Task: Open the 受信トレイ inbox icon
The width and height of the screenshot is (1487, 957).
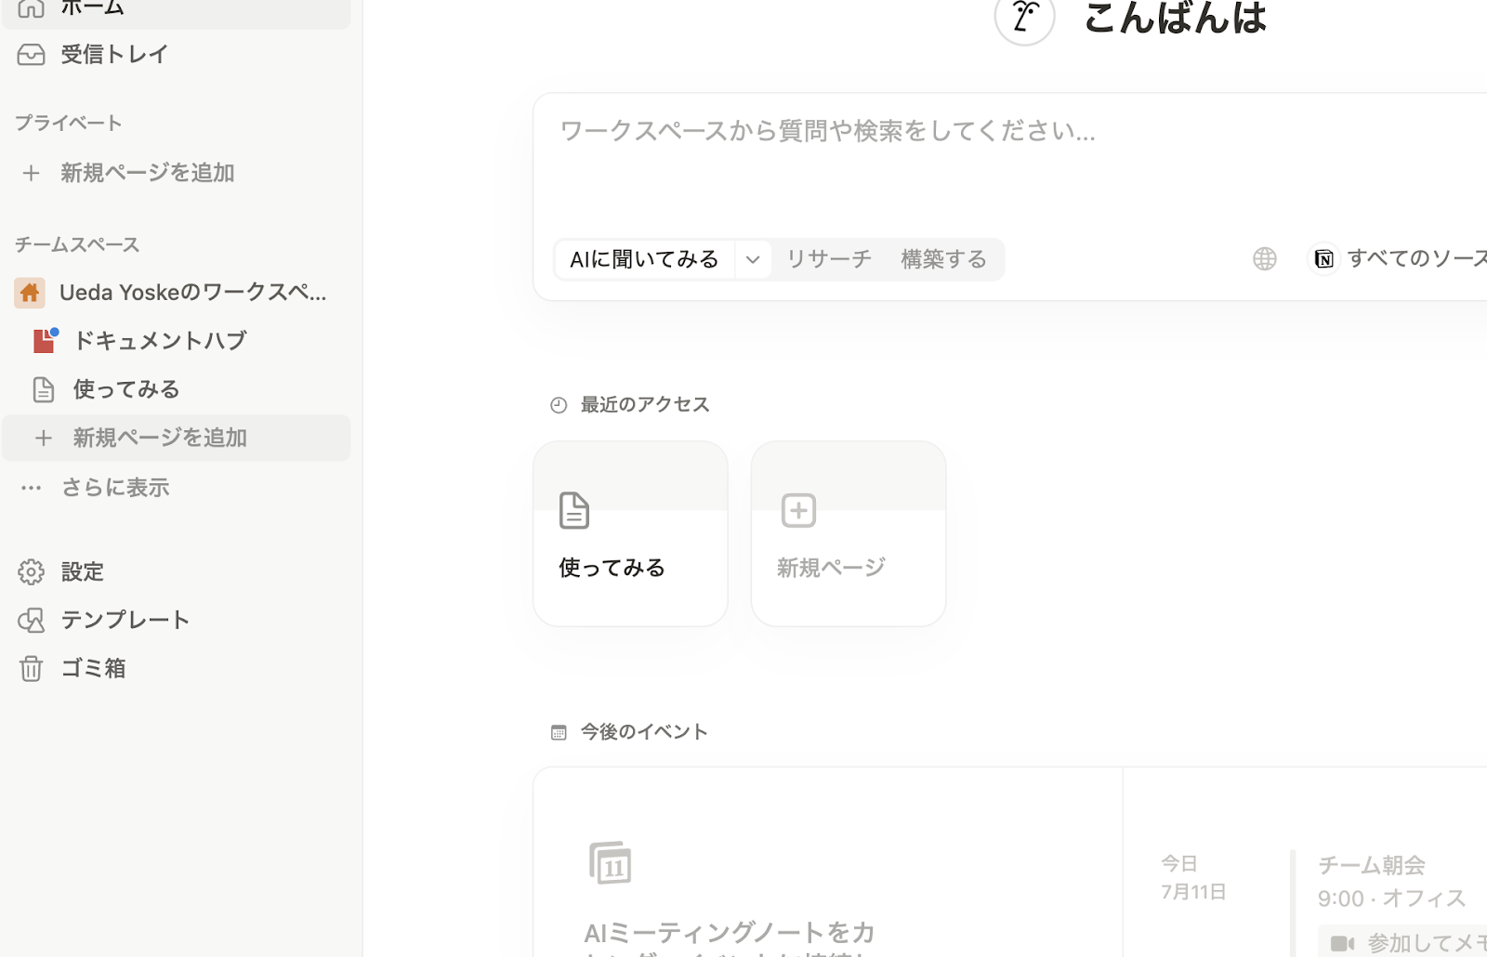Action: tap(31, 54)
